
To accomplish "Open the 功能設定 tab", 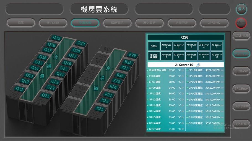I will [x=182, y=23].
